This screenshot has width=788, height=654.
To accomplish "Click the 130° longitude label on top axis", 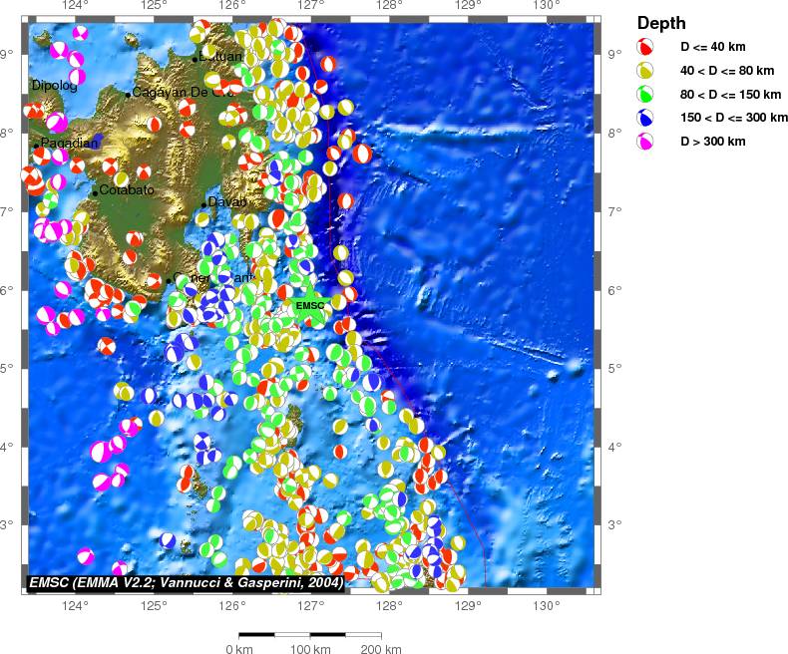I will coord(546,6).
